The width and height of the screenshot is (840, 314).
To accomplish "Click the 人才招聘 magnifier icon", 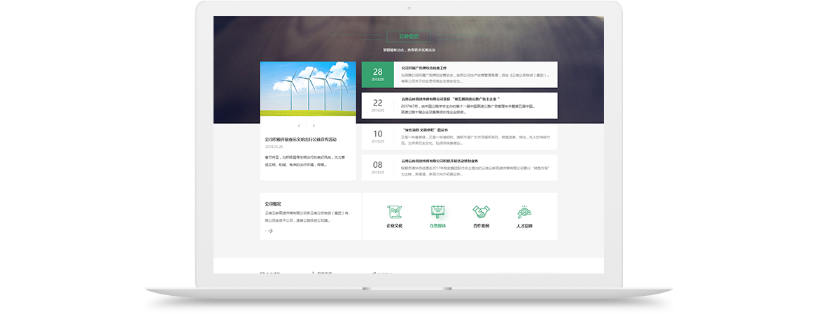I will pyautogui.click(x=524, y=212).
